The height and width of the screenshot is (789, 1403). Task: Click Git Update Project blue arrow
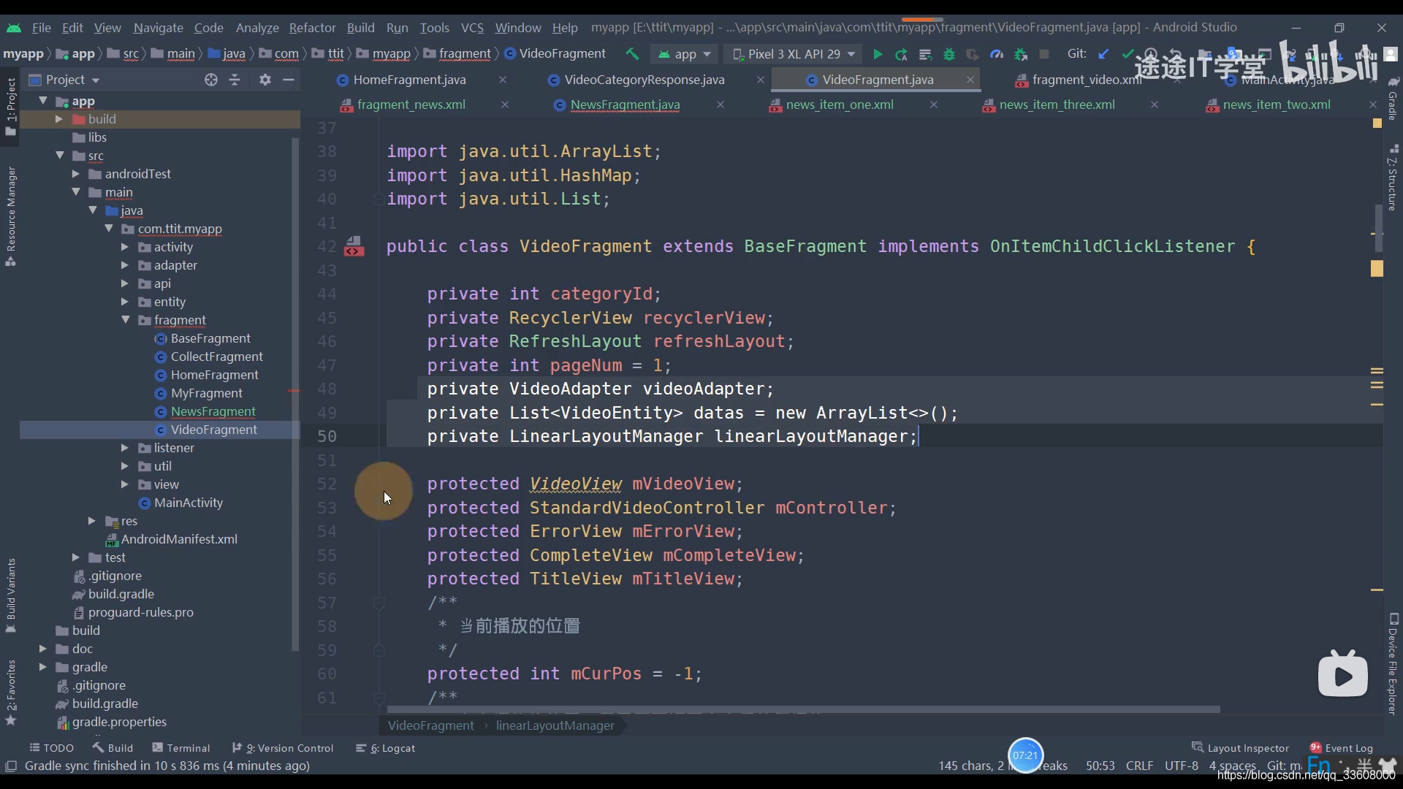point(1103,54)
